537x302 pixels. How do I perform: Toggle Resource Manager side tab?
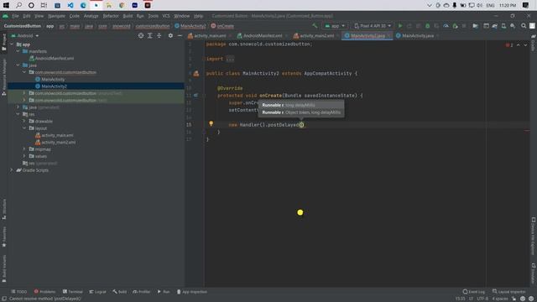pos(4,77)
